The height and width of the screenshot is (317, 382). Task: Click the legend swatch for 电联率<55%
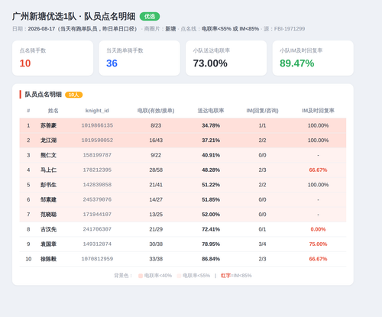(179, 276)
